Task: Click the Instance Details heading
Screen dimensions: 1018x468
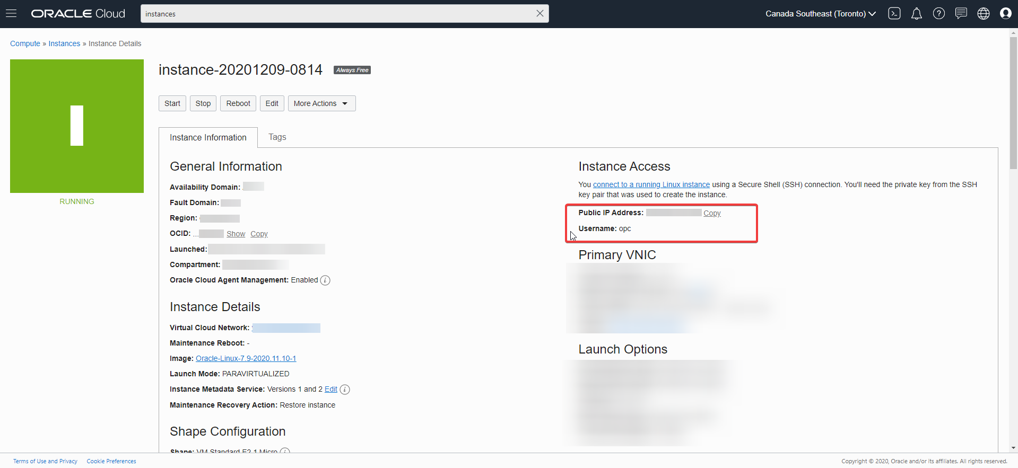Action: coord(215,307)
